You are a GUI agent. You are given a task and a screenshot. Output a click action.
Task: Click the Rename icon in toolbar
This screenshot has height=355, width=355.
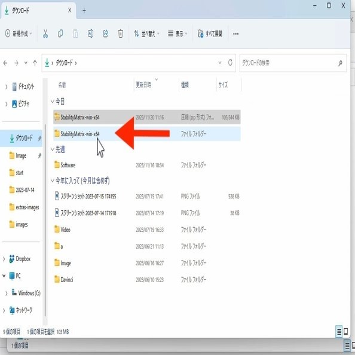point(90,33)
